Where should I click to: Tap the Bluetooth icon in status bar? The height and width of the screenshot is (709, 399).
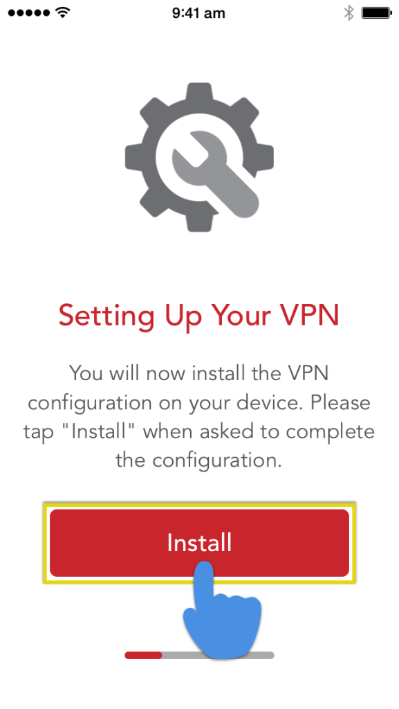(349, 13)
